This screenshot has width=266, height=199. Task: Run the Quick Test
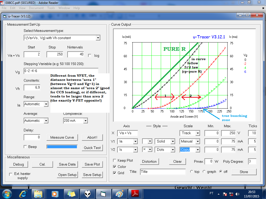pyautogui.click(x=92, y=148)
